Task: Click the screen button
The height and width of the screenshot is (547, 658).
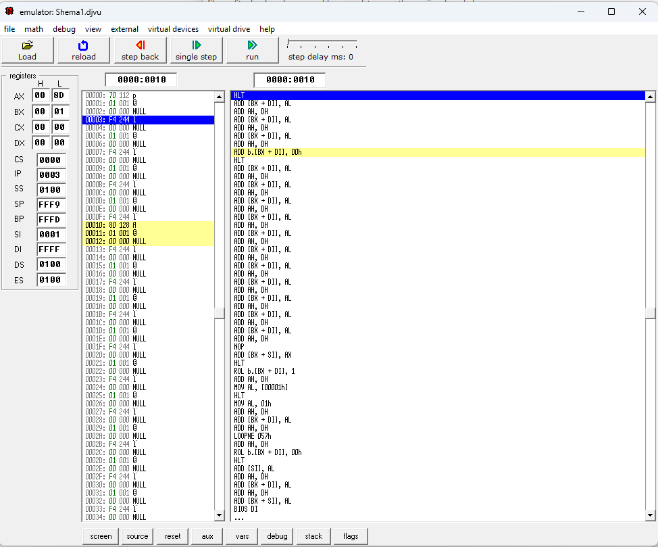Action: point(101,536)
